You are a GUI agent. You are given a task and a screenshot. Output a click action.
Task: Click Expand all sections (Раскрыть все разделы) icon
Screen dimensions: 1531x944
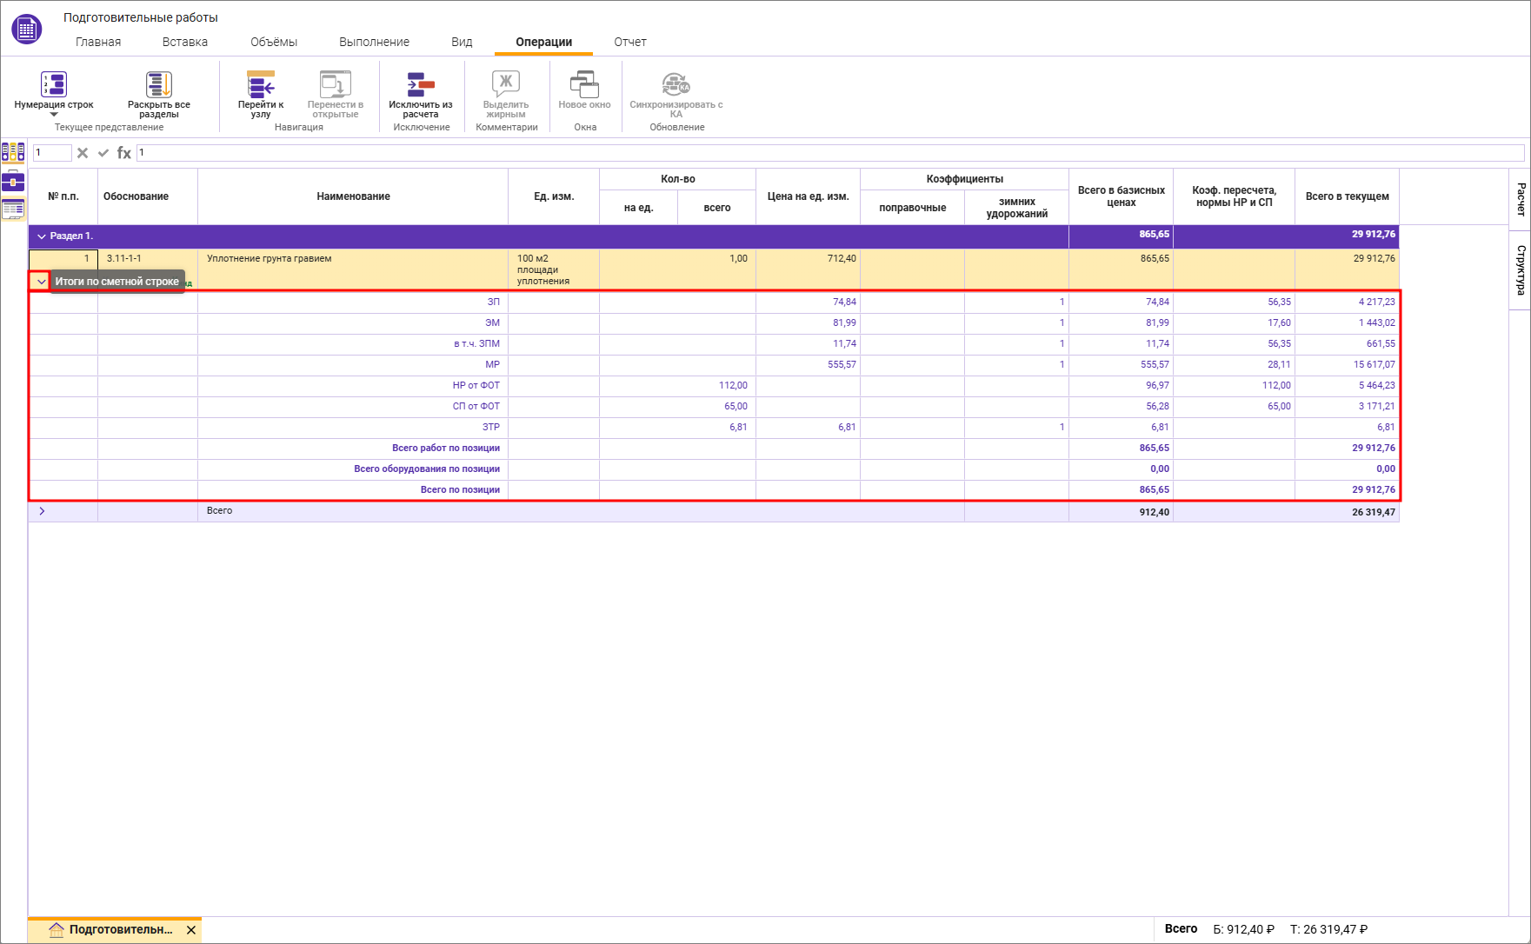[x=158, y=85]
